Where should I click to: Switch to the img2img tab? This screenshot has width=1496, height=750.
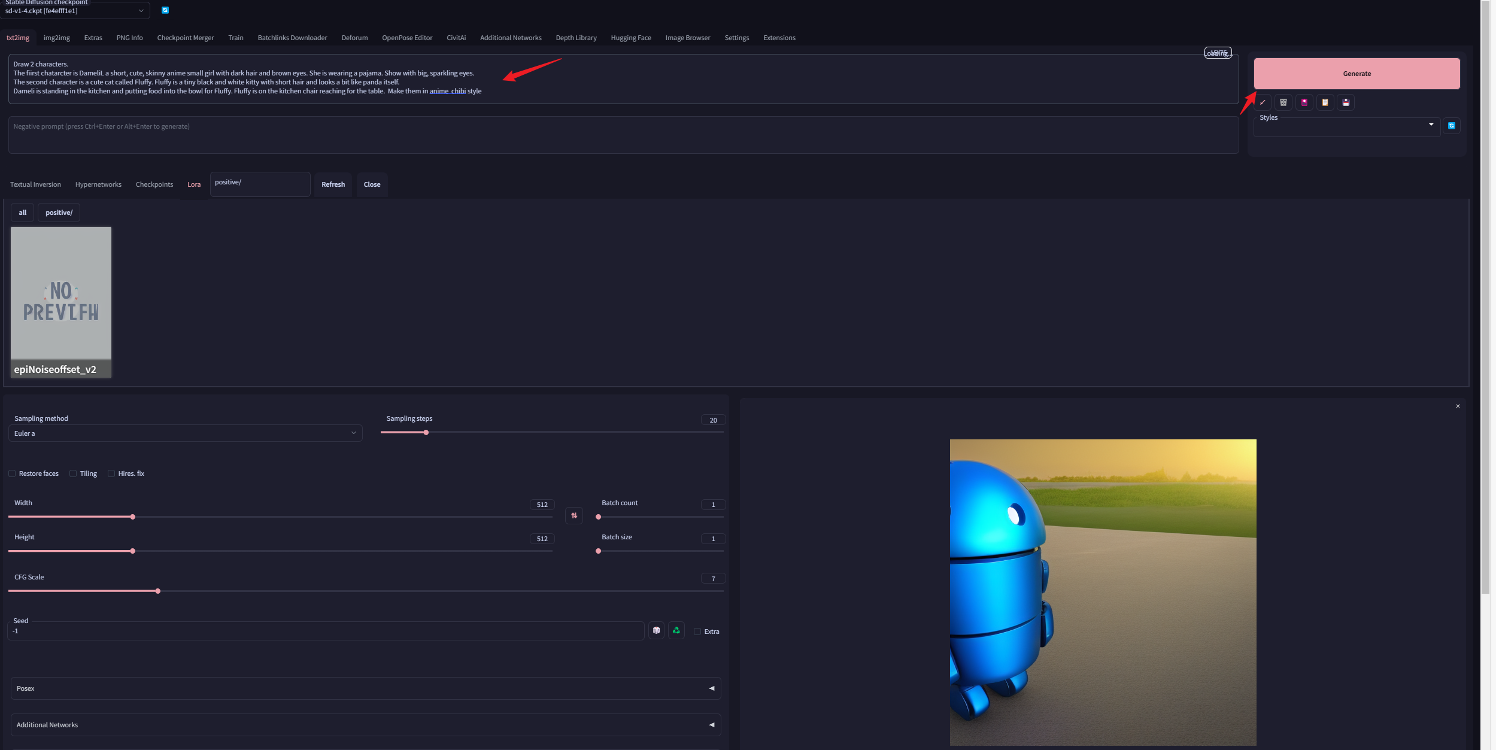tap(57, 38)
